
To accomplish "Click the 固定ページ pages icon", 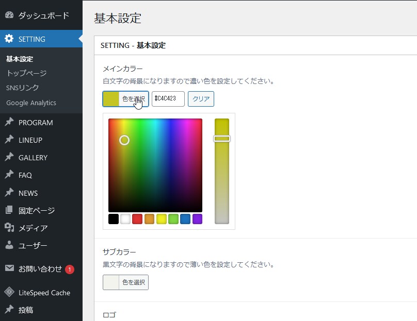I will click(9, 210).
